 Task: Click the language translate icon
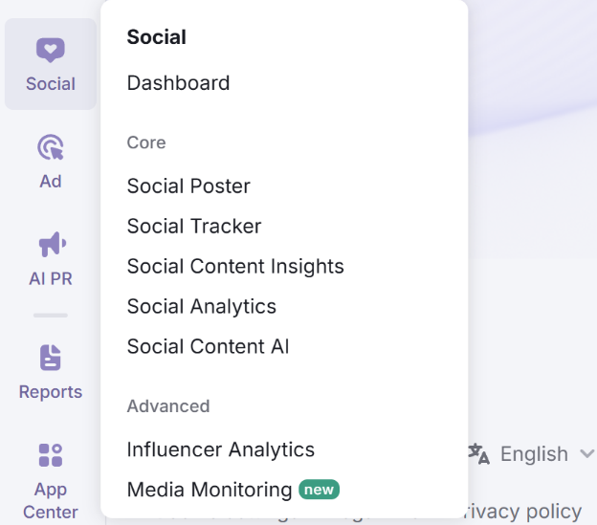[479, 453]
